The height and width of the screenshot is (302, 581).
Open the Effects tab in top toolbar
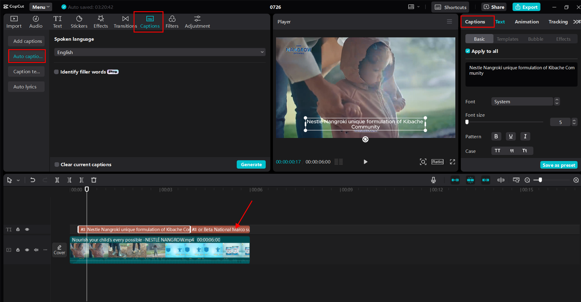pyautogui.click(x=101, y=22)
